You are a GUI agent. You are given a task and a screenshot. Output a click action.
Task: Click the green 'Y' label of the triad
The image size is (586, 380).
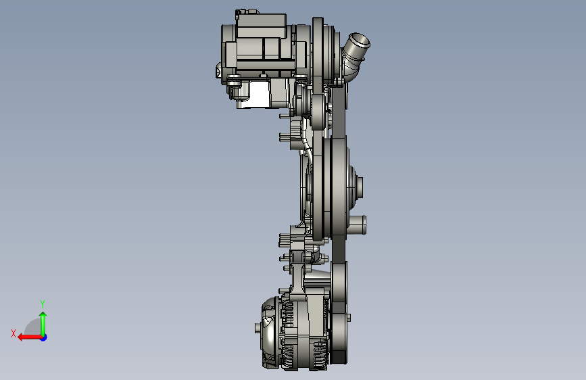[x=43, y=304]
